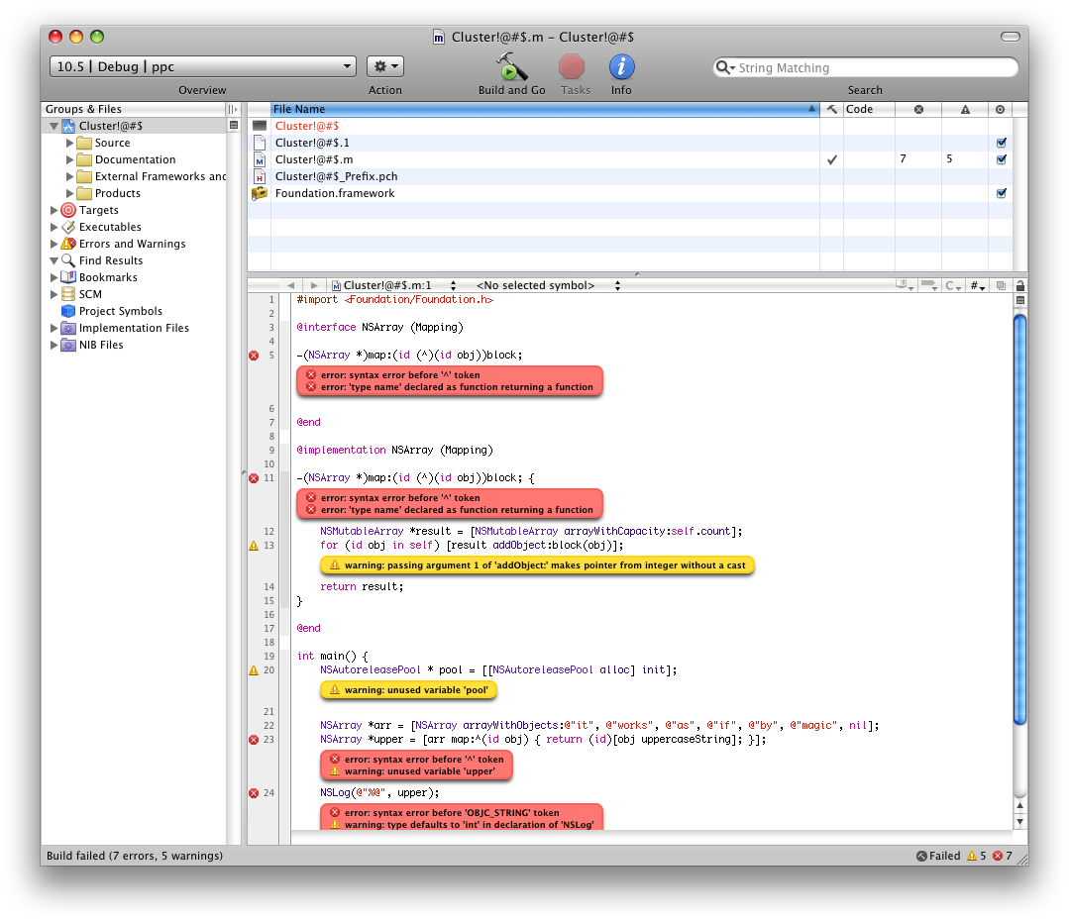Select the Bookmarks book icon
The width and height of the screenshot is (1069, 921).
pyautogui.click(x=68, y=277)
